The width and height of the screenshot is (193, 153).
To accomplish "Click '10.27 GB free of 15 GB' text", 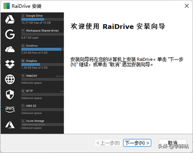I will (36, 23).
